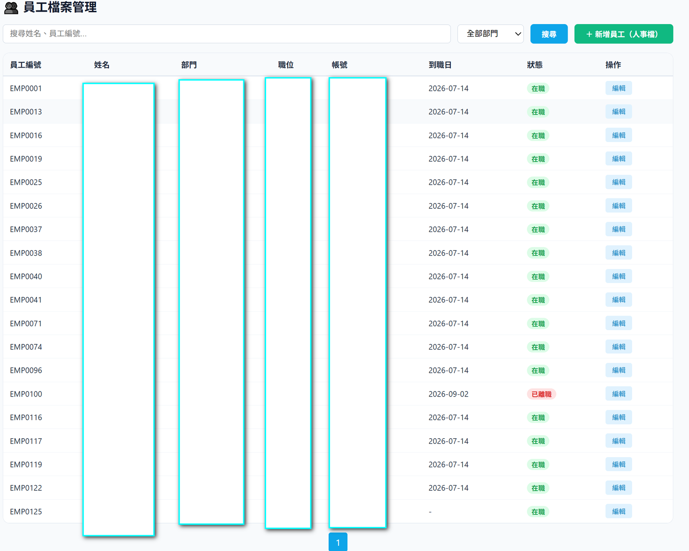Click the hire date 2026-09-02
The width and height of the screenshot is (689, 551).
tap(448, 394)
